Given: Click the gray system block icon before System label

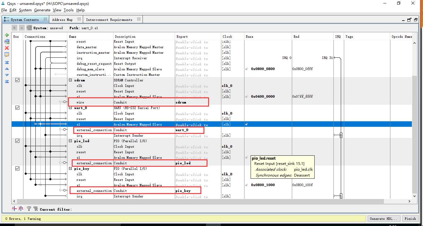Looking at the screenshot, I should [29, 28].
